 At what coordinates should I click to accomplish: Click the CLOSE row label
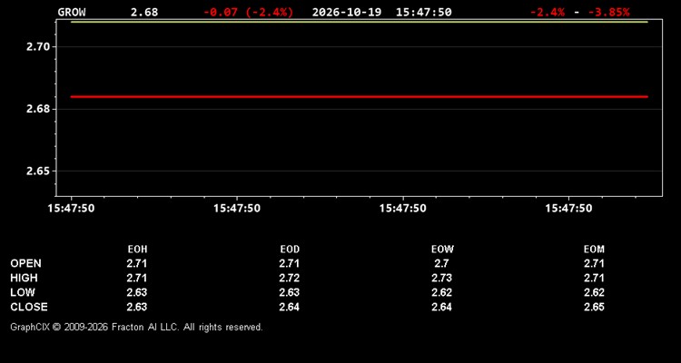click(29, 307)
